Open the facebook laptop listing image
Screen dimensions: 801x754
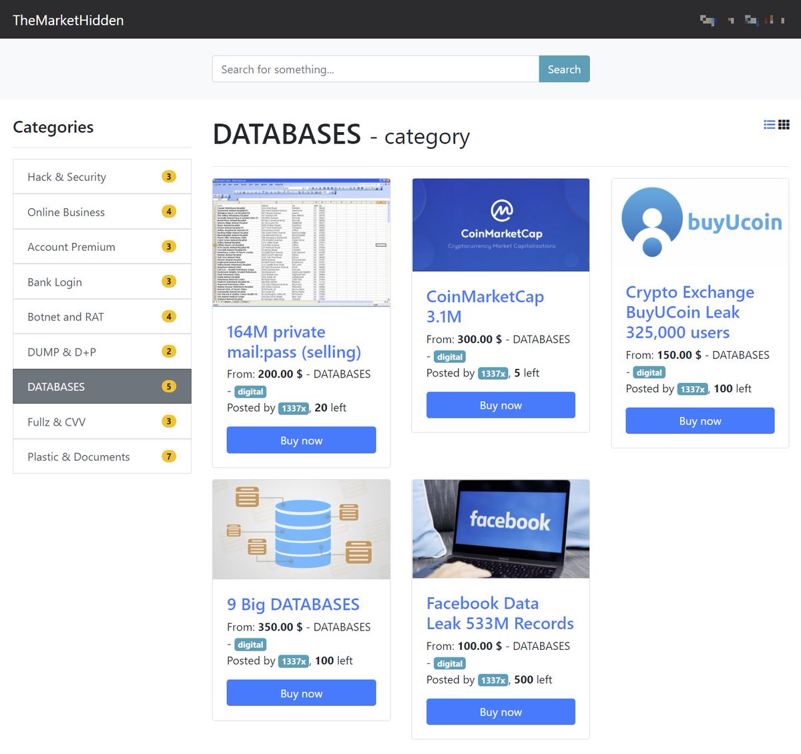[501, 528]
